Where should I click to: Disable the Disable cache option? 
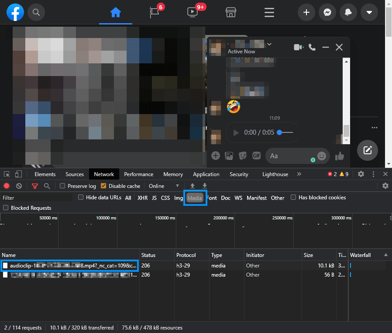103,186
